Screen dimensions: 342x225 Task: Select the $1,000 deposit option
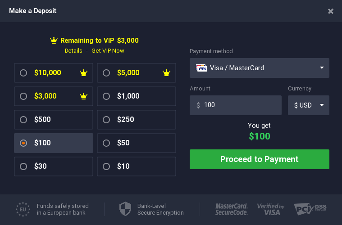point(137,96)
